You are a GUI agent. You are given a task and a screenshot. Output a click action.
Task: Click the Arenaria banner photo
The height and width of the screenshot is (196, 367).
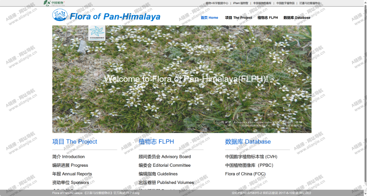pyautogui.click(x=182, y=79)
